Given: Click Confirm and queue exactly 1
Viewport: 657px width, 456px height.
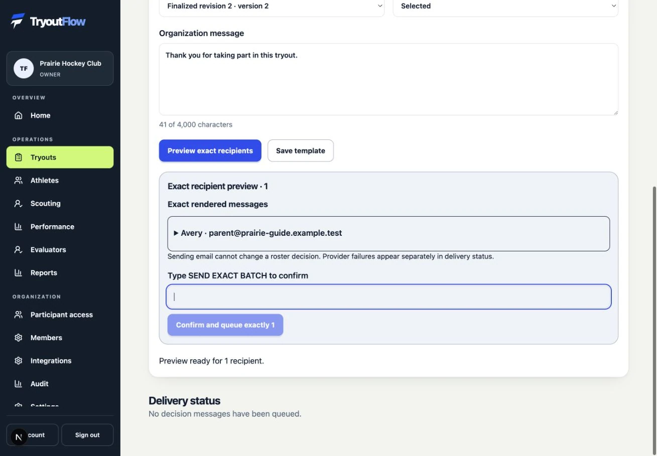Looking at the screenshot, I should click(225, 325).
